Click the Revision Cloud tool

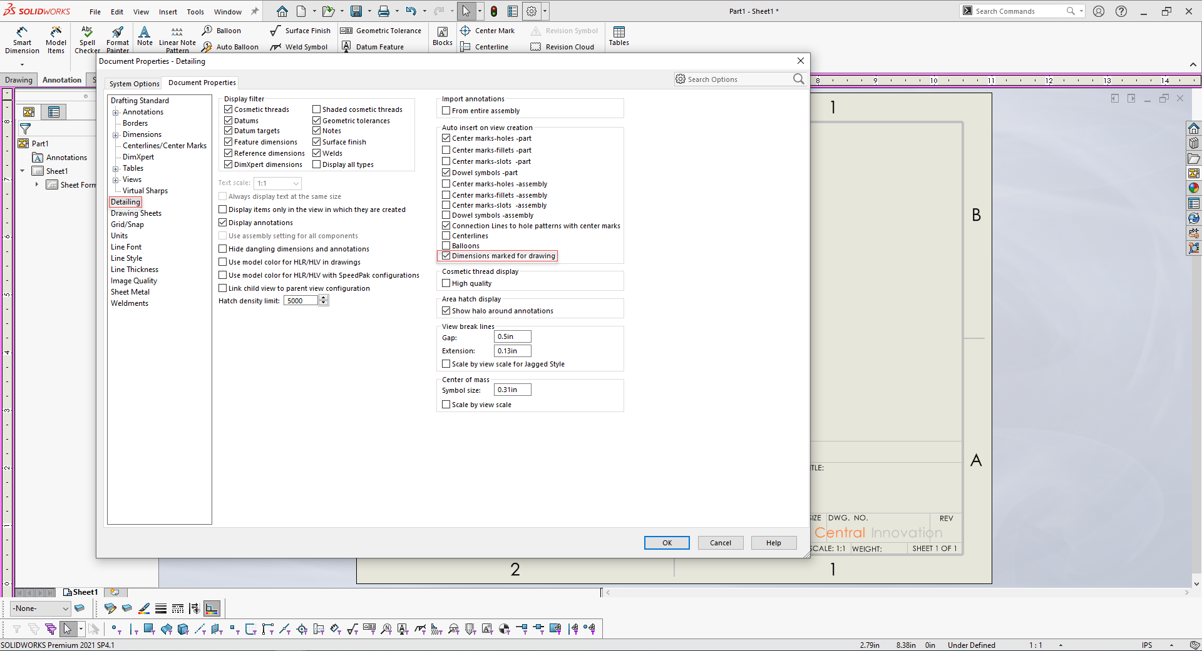562,47
